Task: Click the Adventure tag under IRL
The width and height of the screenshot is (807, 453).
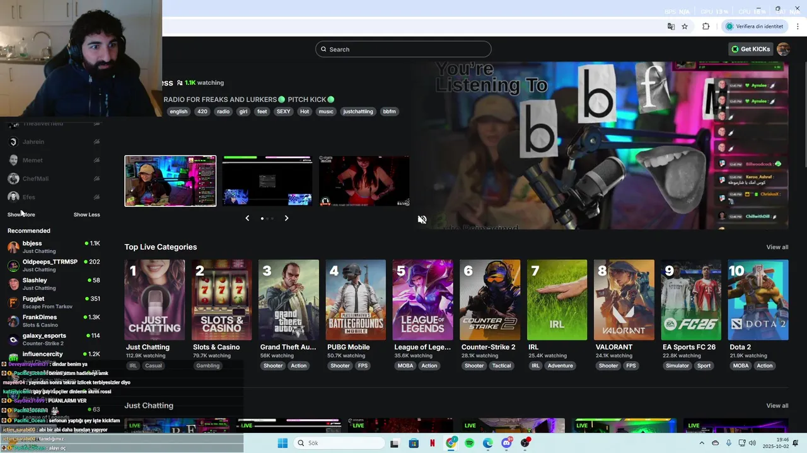Action: click(x=560, y=366)
